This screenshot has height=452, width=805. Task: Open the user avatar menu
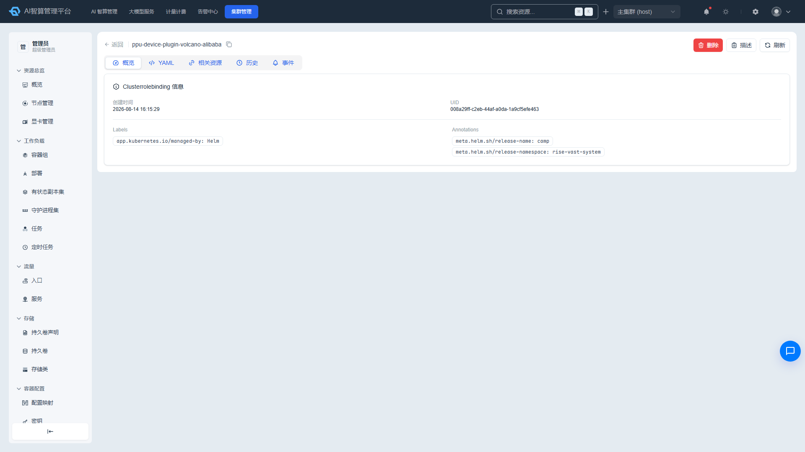click(781, 12)
